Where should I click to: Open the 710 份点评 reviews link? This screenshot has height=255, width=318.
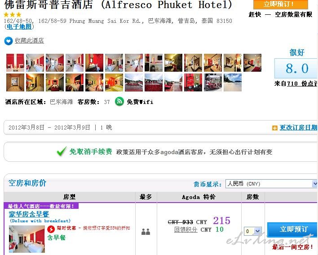[302, 83]
